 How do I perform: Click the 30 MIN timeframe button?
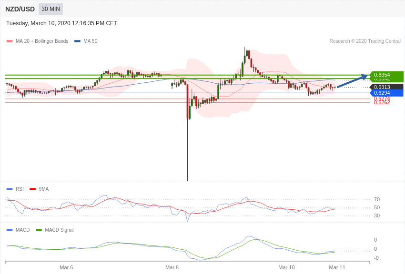coord(51,9)
